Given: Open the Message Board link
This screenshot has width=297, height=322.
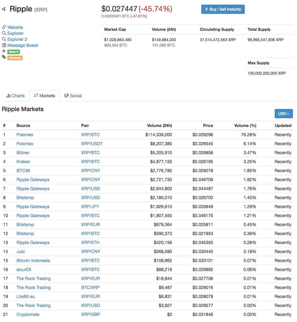Looking at the screenshot, I should point(23,45).
